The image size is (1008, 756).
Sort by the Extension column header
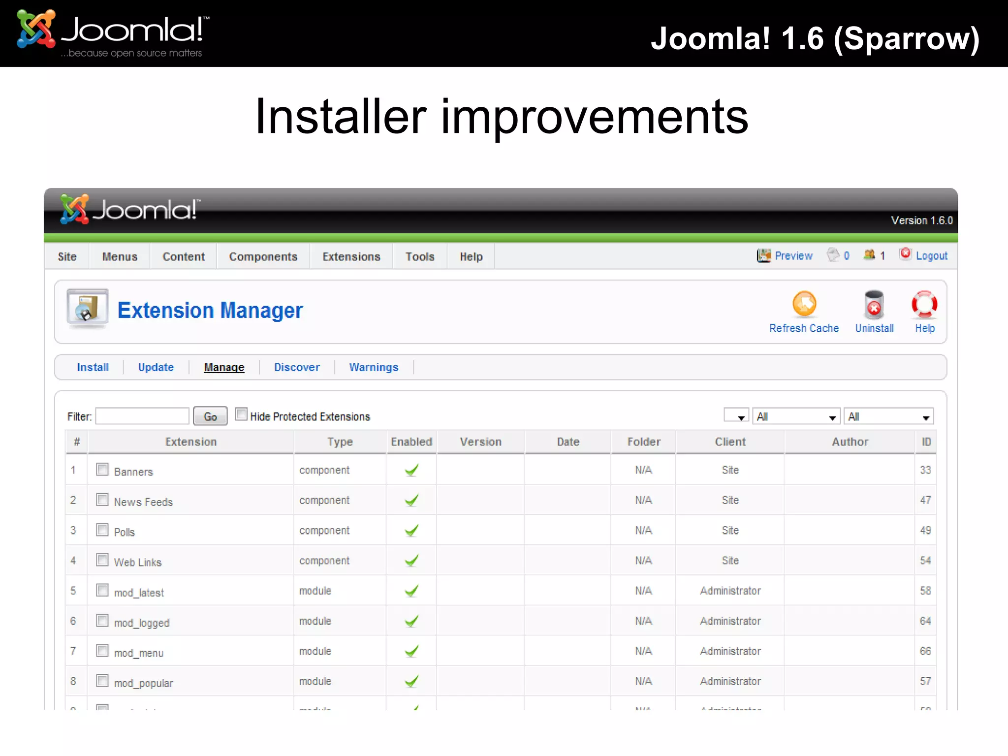click(191, 441)
